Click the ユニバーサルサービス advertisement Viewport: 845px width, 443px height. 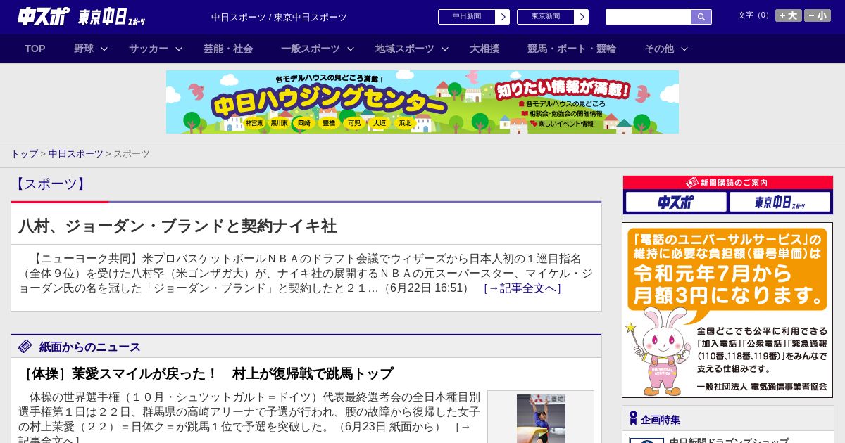click(727, 310)
